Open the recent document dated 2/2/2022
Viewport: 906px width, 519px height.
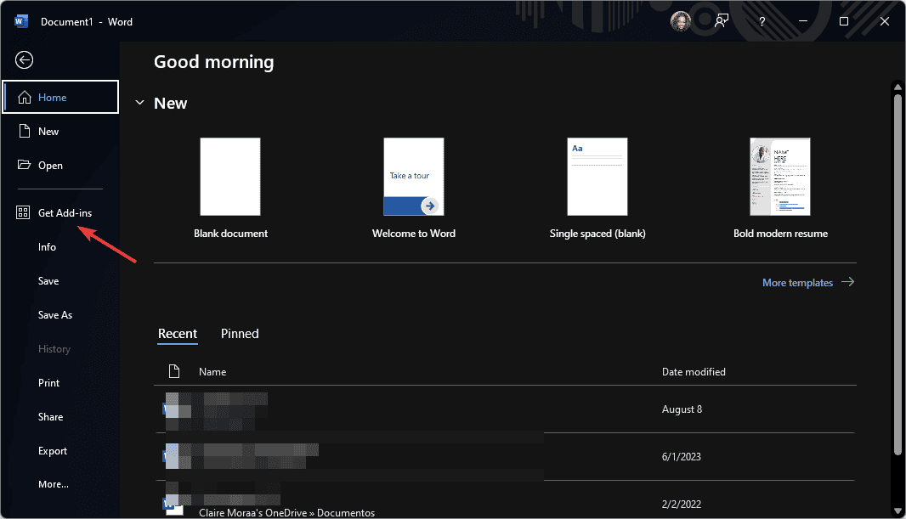(x=505, y=500)
